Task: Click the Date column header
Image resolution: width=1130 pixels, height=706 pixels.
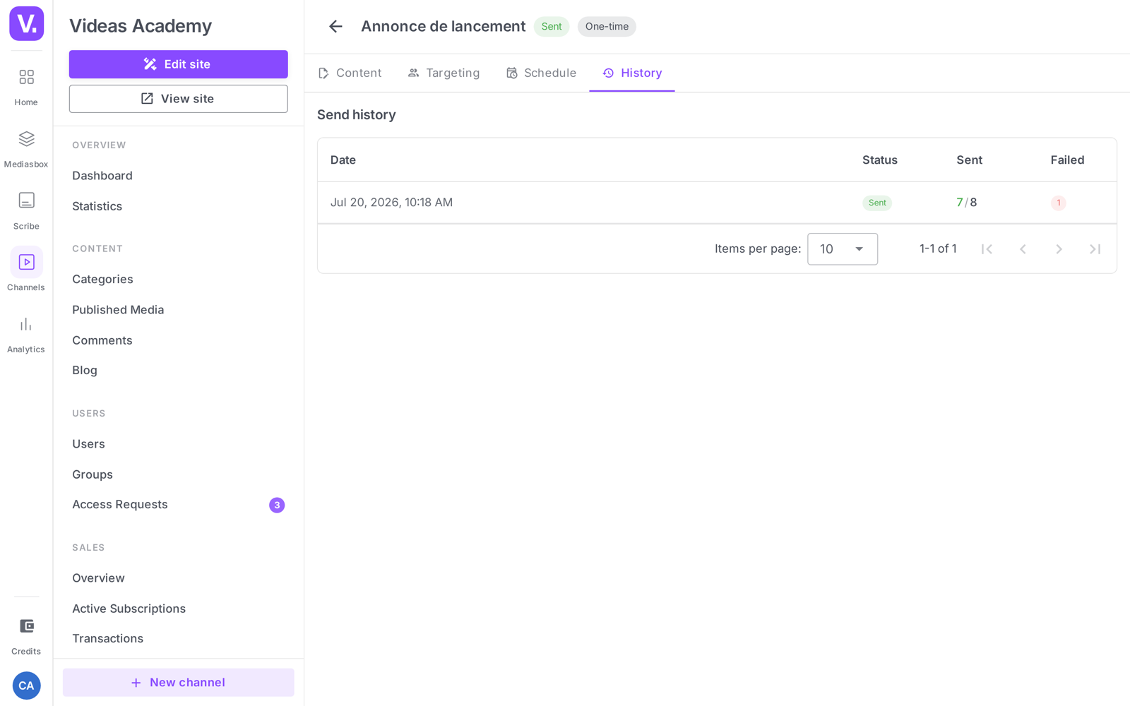Action: click(x=343, y=160)
